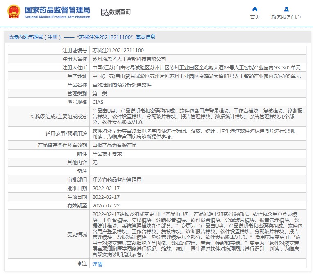Screen dimensions: 313x276
Task: Click the bulb icon next to 注
Action: point(80,263)
